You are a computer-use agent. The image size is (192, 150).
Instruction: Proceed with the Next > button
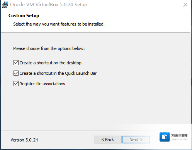pos(136,140)
